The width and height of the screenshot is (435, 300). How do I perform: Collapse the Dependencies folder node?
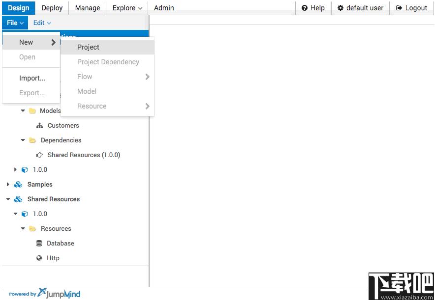(x=23, y=140)
